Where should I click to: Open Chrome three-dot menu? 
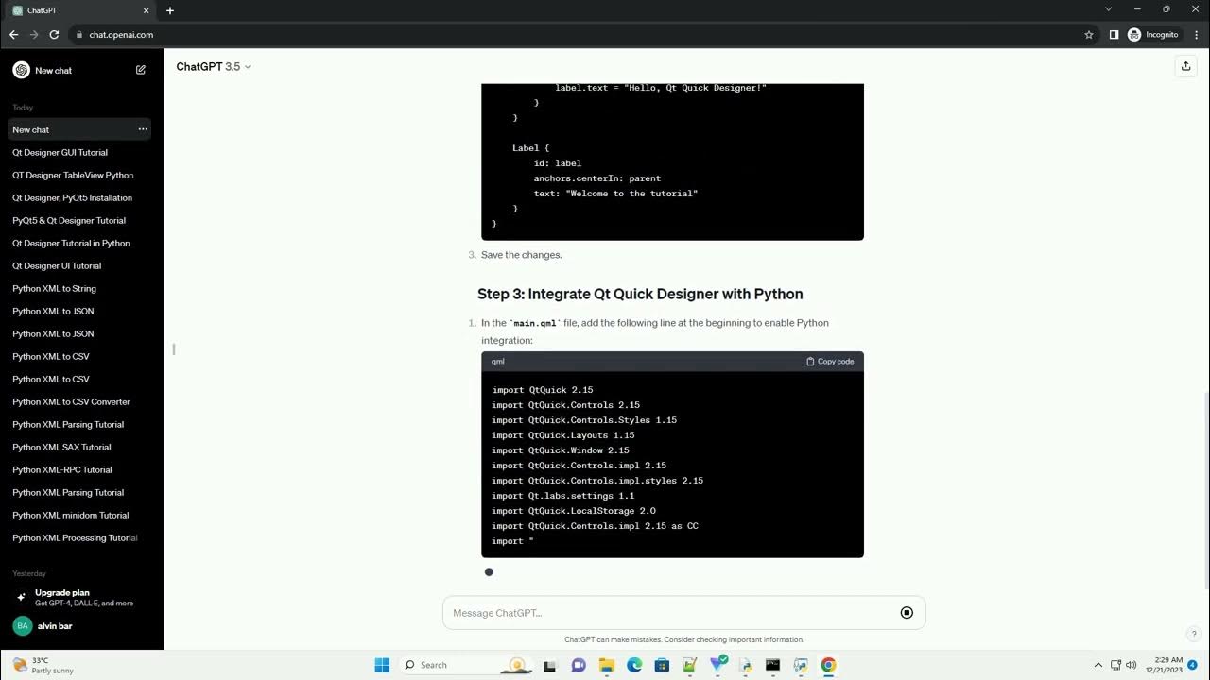click(x=1196, y=35)
